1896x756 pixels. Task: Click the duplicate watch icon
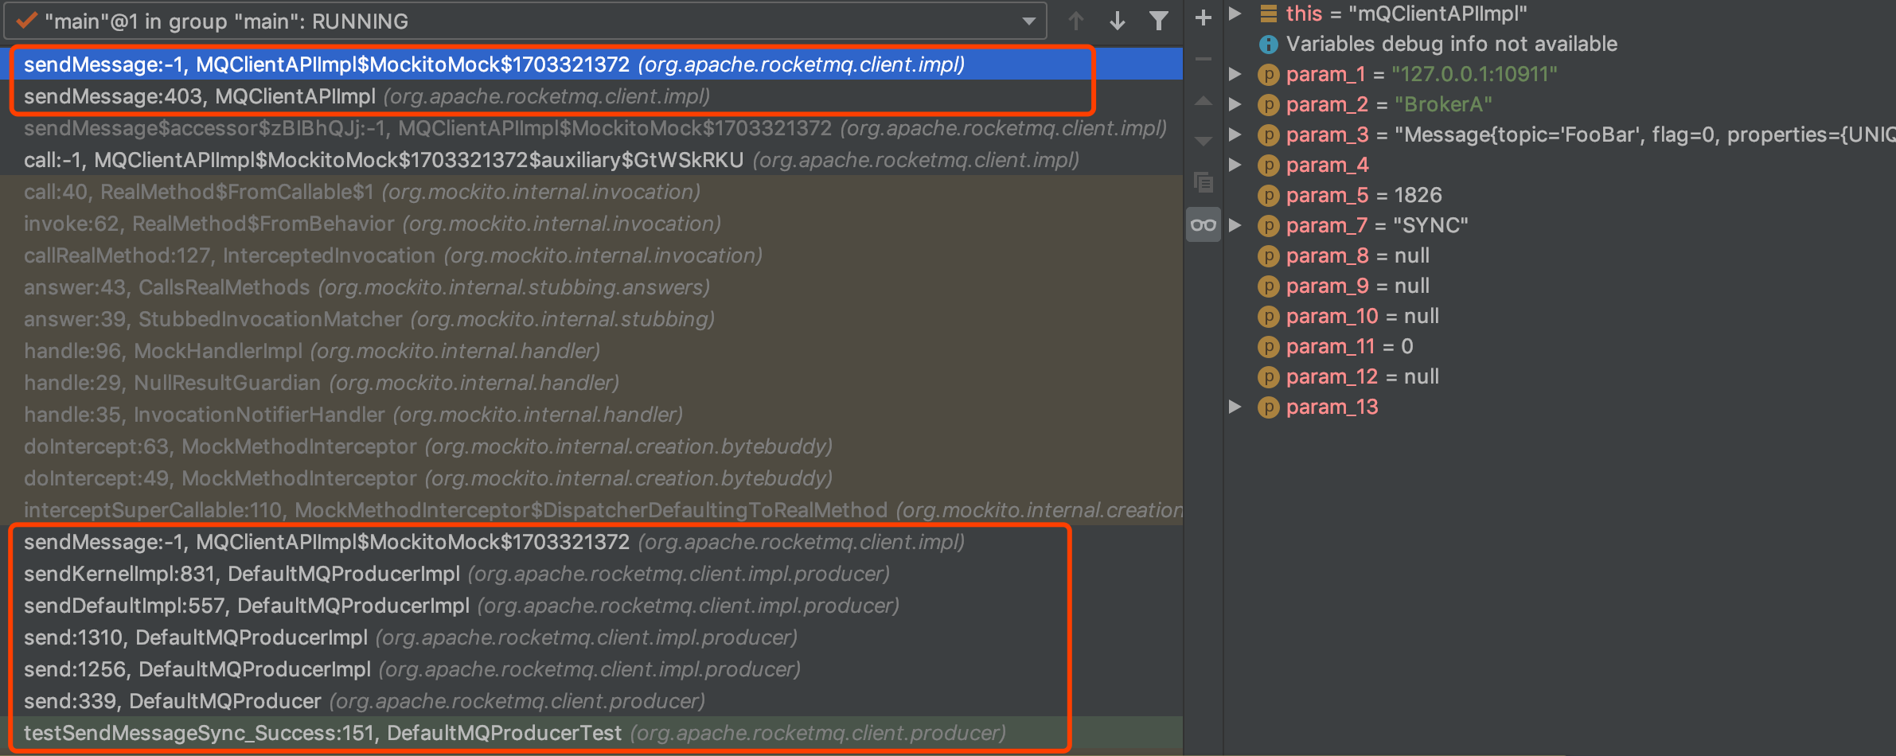1204,183
